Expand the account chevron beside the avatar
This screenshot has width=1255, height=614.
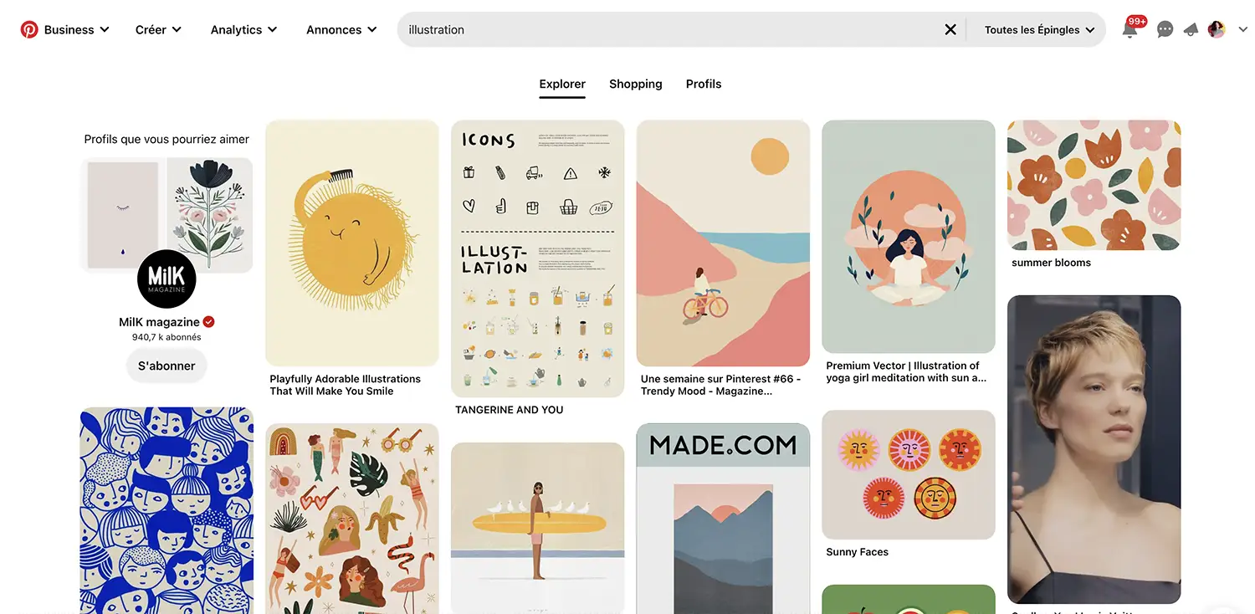point(1242,29)
